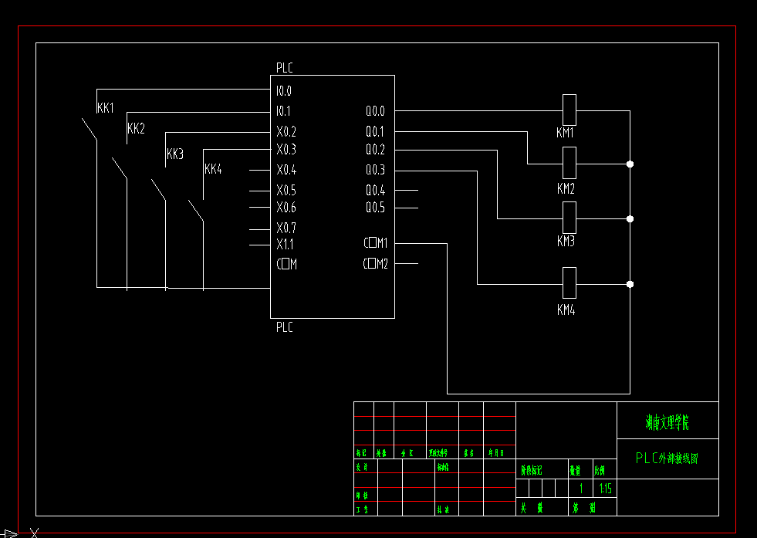Select the I0.1 input terminal label

(x=283, y=111)
